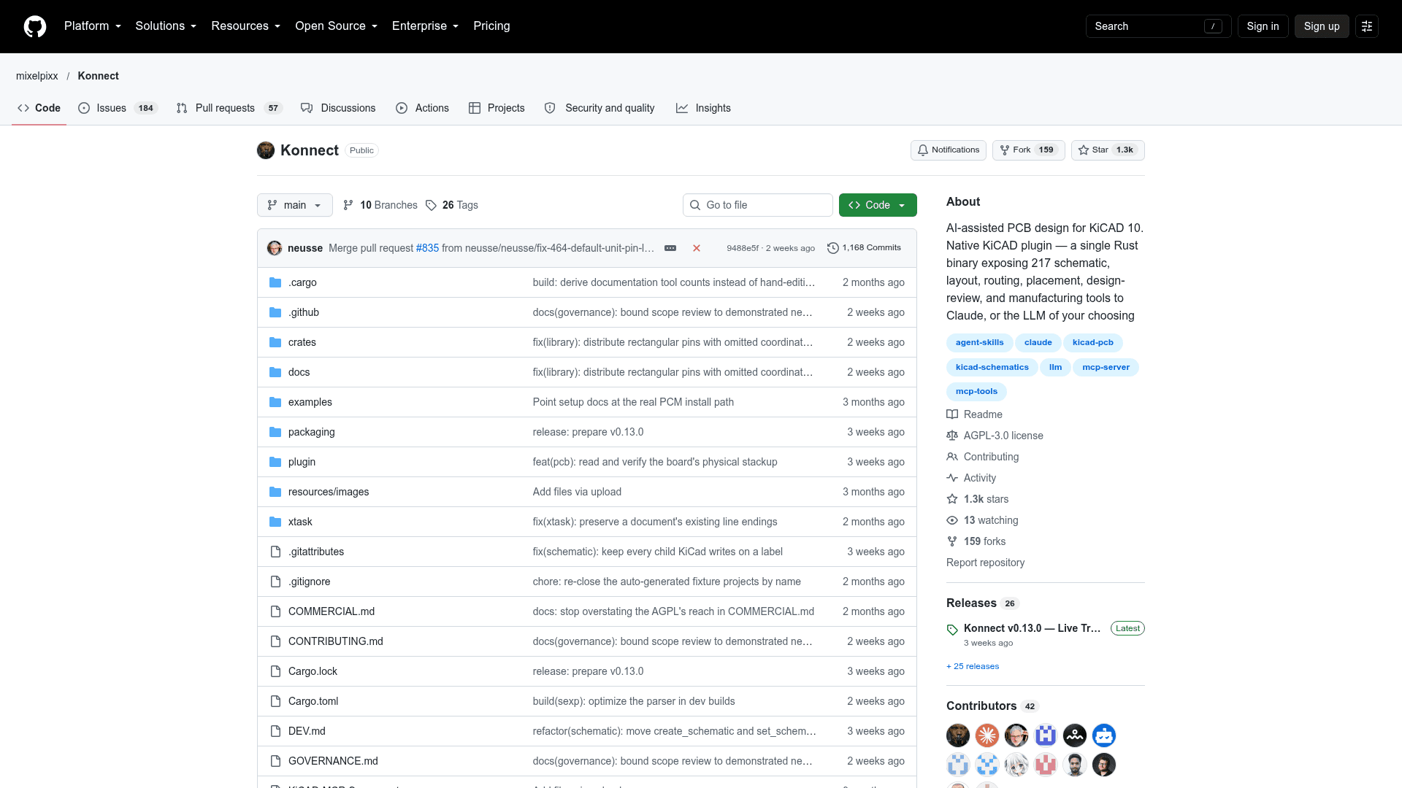Viewport: 1402px width, 788px height.
Task: Open the Platform dropdown menu
Action: click(93, 26)
